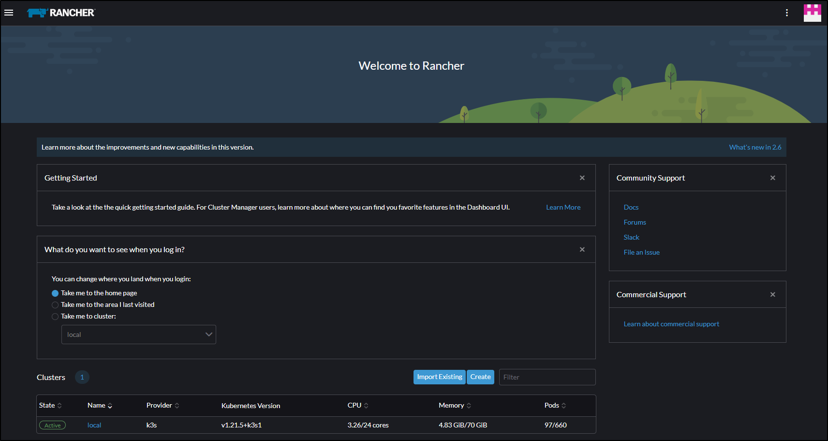Click the 97/660 pods value
Screen dimensions: 828x441
[x=556, y=426]
